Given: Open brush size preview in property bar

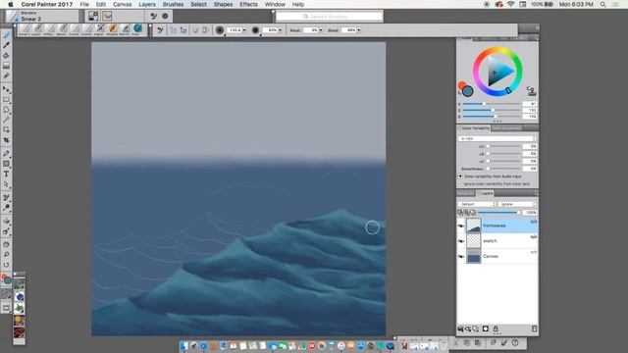Looking at the screenshot, I should click(x=220, y=30).
